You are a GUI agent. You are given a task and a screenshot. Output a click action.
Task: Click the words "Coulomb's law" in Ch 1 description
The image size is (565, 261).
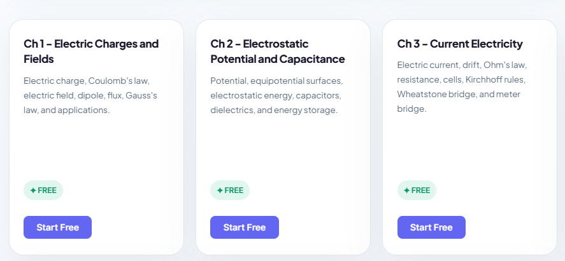click(118, 81)
